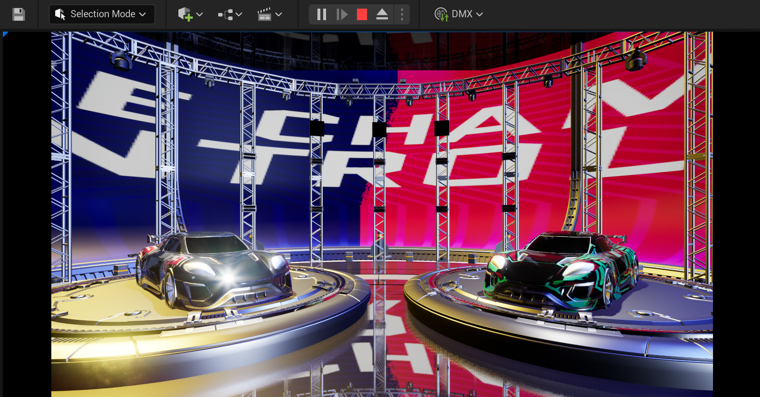The height and width of the screenshot is (397, 760).
Task: Click the Cinematics clapperboard icon
Action: pos(264,14)
